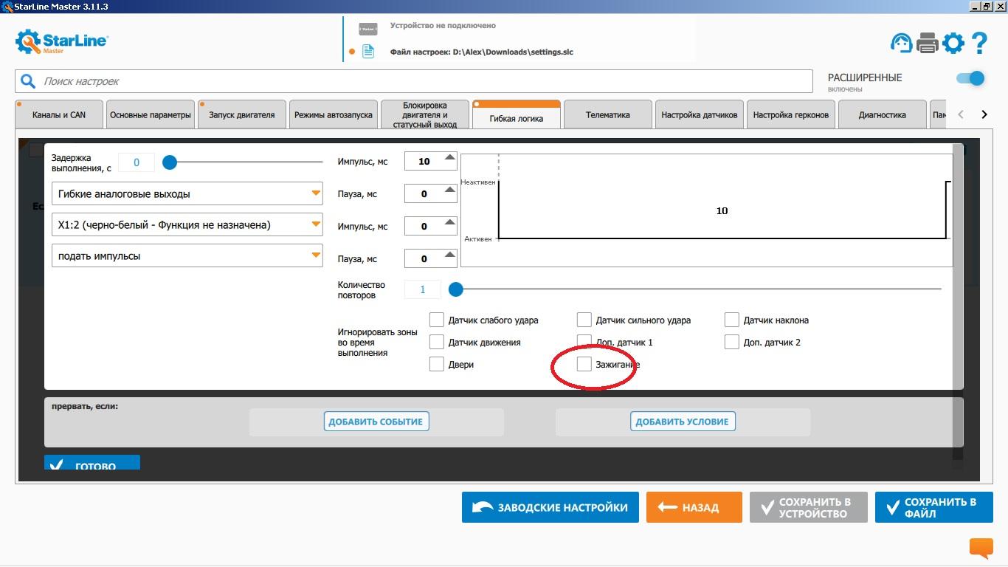Switch to Настройка датчиков tab

pyautogui.click(x=700, y=115)
